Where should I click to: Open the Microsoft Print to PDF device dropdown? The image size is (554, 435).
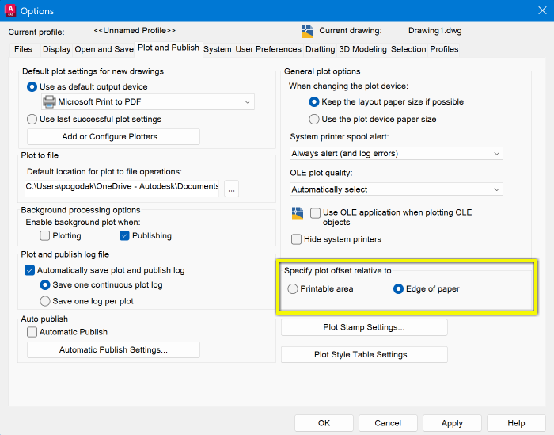click(x=148, y=102)
